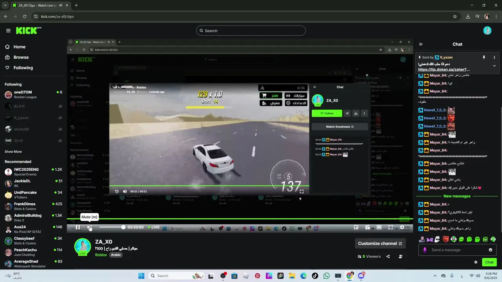This screenshot has height=282, width=502.
Task: Unpin the pinned chat message
Action: (x=484, y=57)
